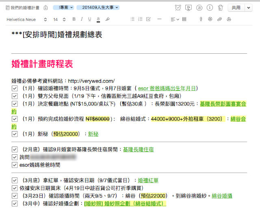Screen dimensions: 260x208
Task: Open 基隆長隆住宿 link
Action: 138,149
